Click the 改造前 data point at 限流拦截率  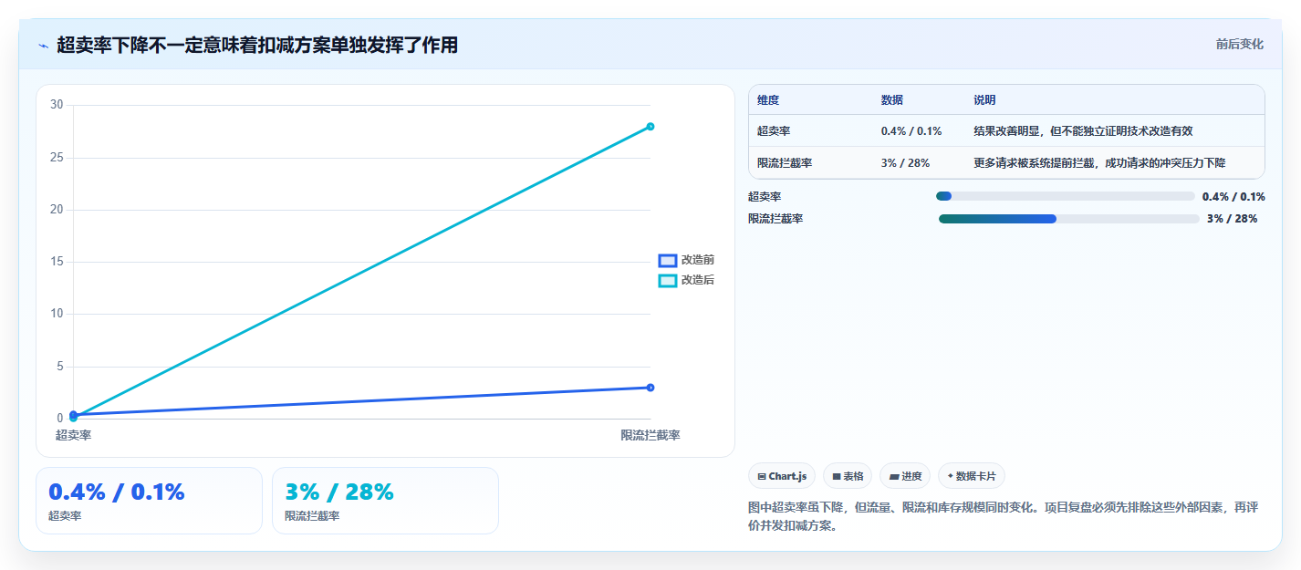pyautogui.click(x=650, y=388)
